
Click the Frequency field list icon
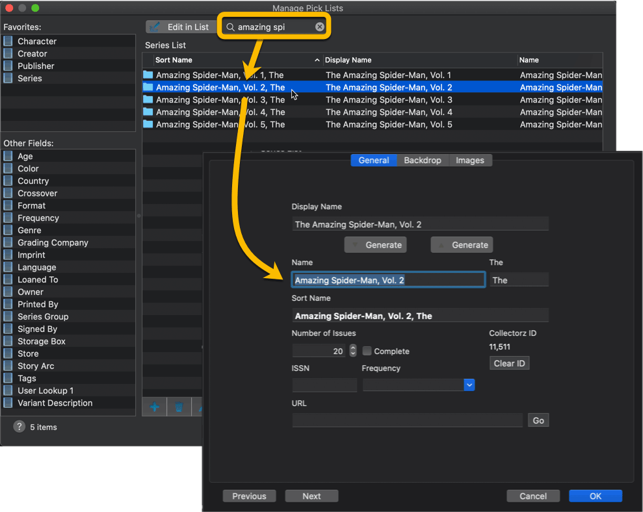click(x=8, y=218)
